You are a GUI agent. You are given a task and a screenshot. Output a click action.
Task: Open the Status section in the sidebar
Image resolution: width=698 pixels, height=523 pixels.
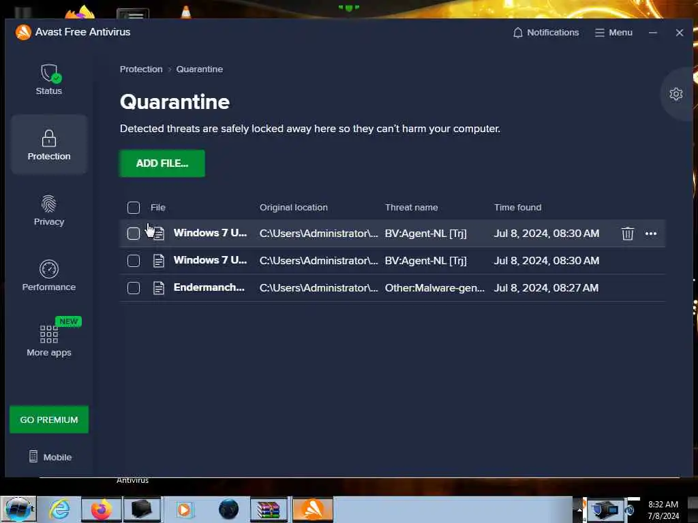pyautogui.click(x=49, y=80)
